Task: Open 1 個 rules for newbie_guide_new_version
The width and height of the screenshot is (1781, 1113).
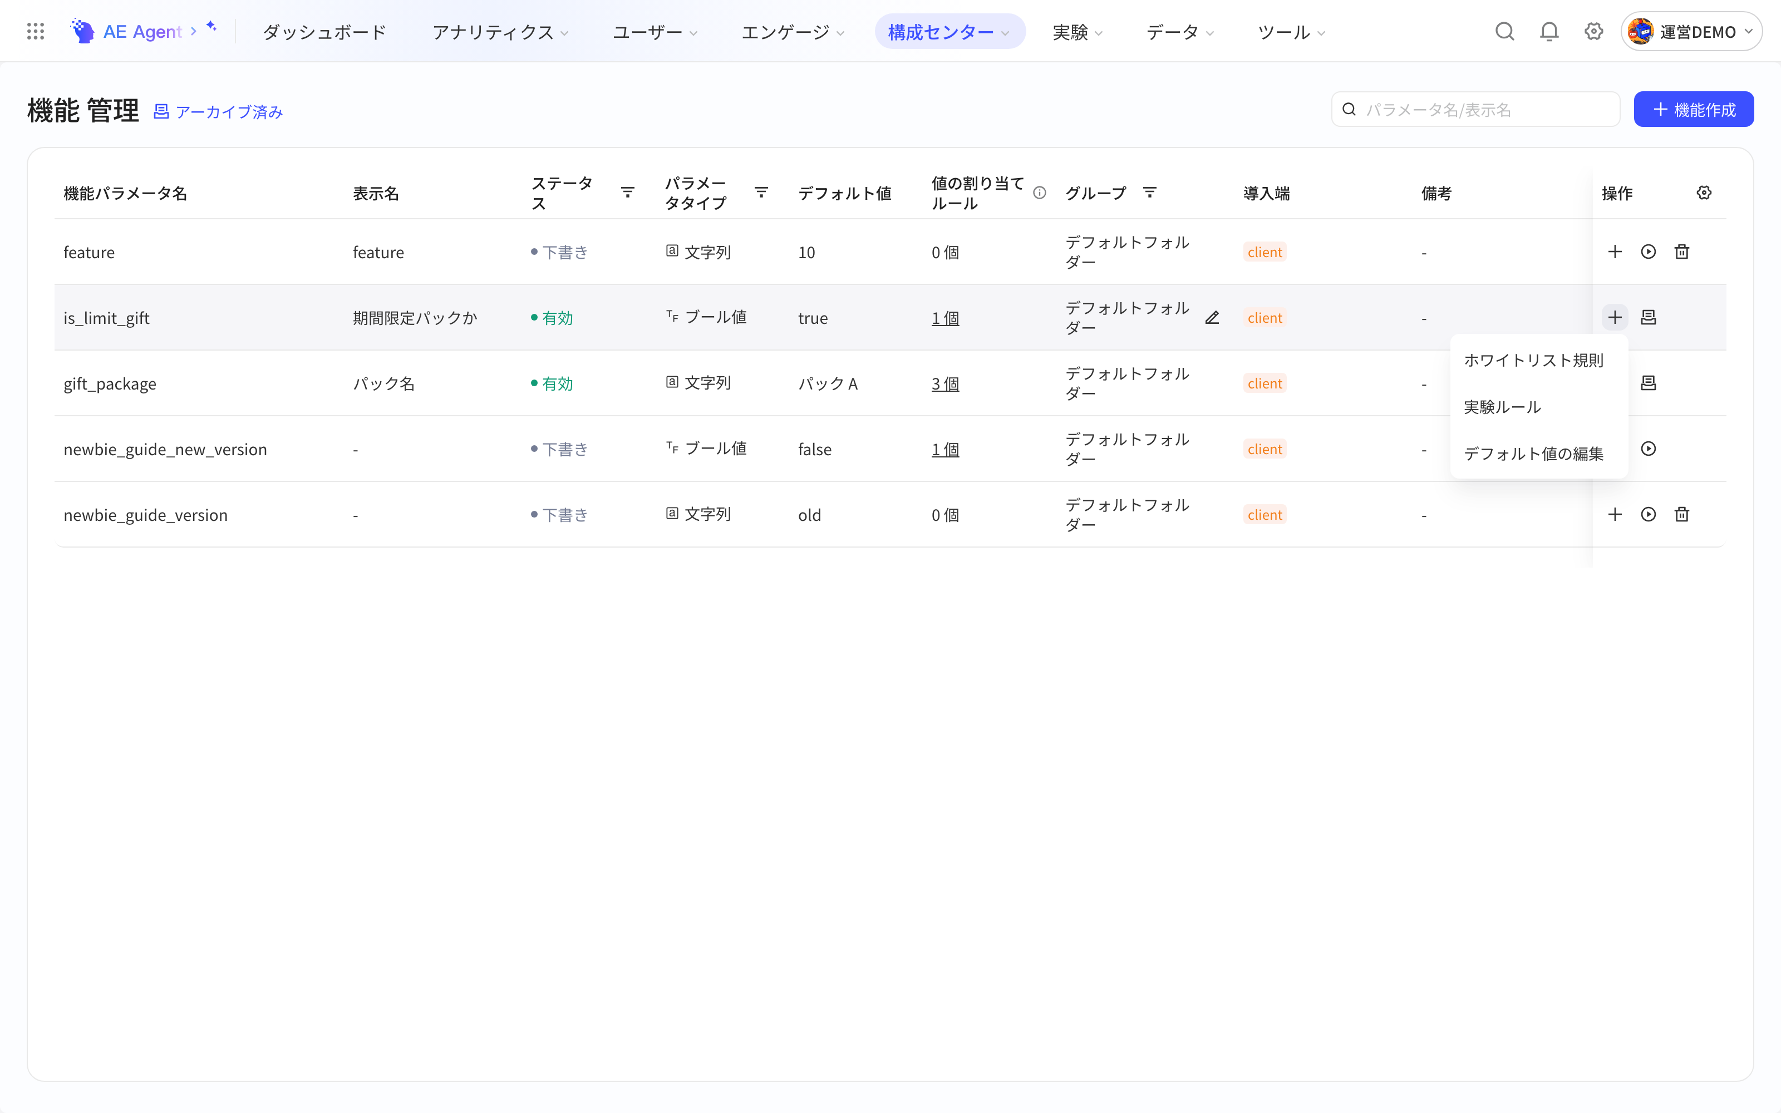Action: tap(945, 449)
